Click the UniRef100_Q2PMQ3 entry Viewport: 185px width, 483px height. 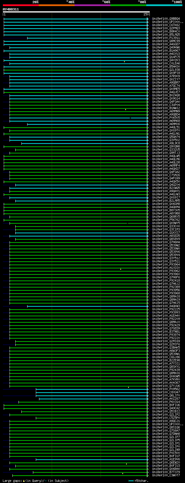166,28
